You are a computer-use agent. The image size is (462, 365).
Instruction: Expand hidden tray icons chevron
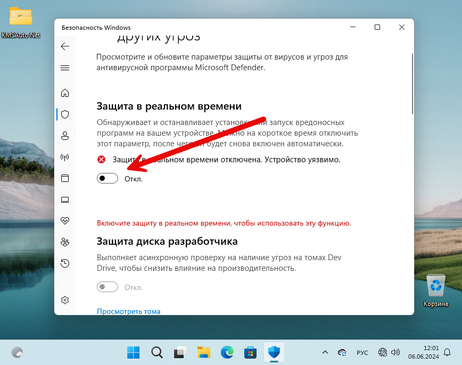click(325, 352)
